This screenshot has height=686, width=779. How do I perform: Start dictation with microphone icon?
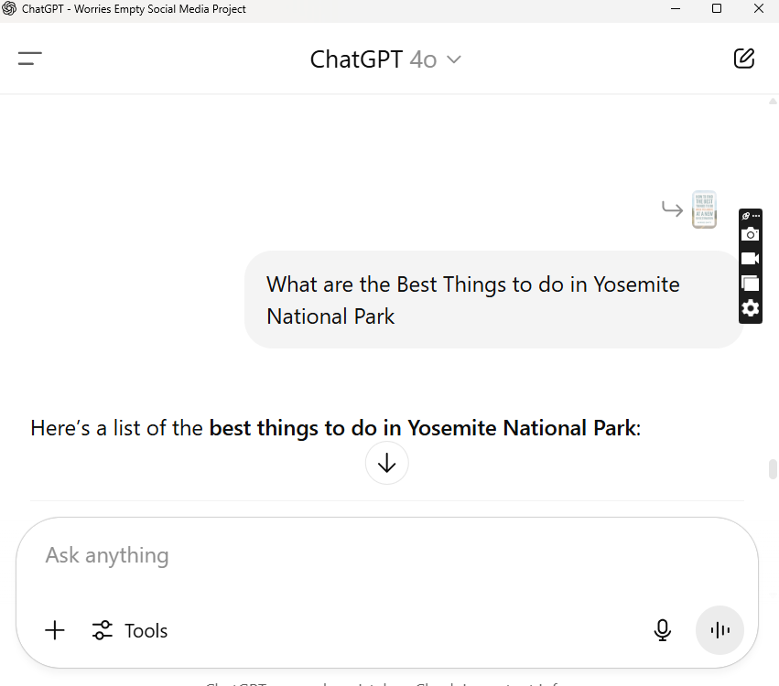[662, 630]
